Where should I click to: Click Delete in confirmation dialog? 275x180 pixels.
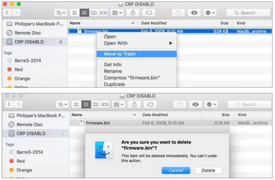[208, 170]
